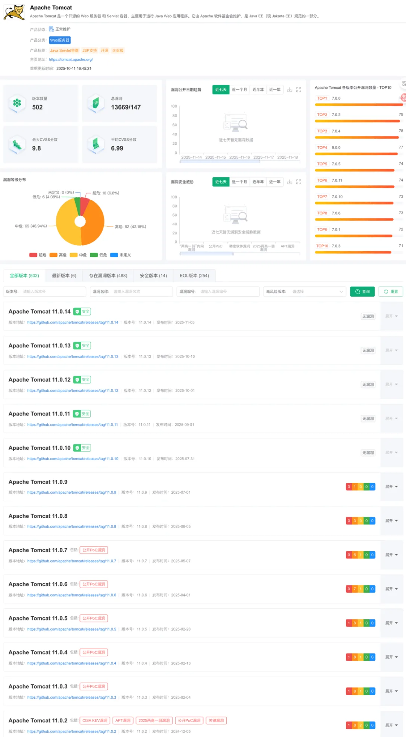Expand details for Apache Tomcat 11.0.7
Screen dimensions: 406x737
(x=391, y=555)
